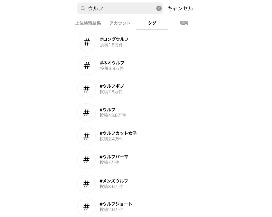Click the hashtag icon beside #メンズウルフ
This screenshot has width=272, height=217.
pyautogui.click(x=86, y=184)
